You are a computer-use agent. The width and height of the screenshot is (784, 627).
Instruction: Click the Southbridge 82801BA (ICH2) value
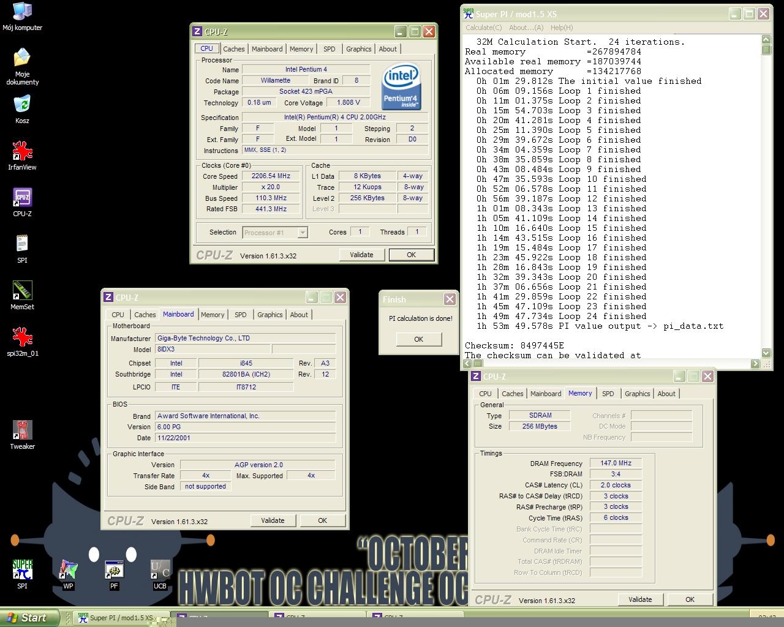point(246,375)
